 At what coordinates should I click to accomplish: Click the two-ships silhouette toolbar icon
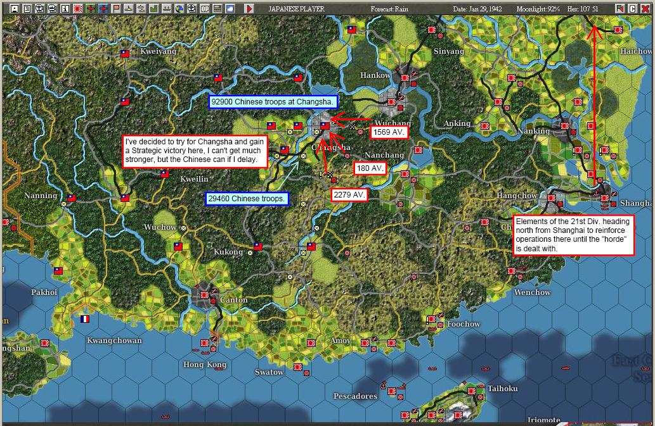click(x=141, y=8)
